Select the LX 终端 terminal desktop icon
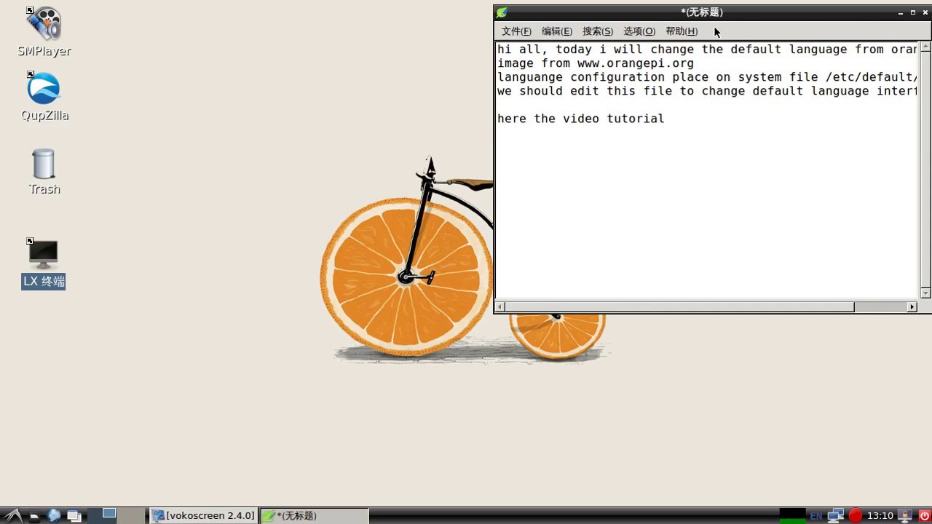 pos(44,264)
